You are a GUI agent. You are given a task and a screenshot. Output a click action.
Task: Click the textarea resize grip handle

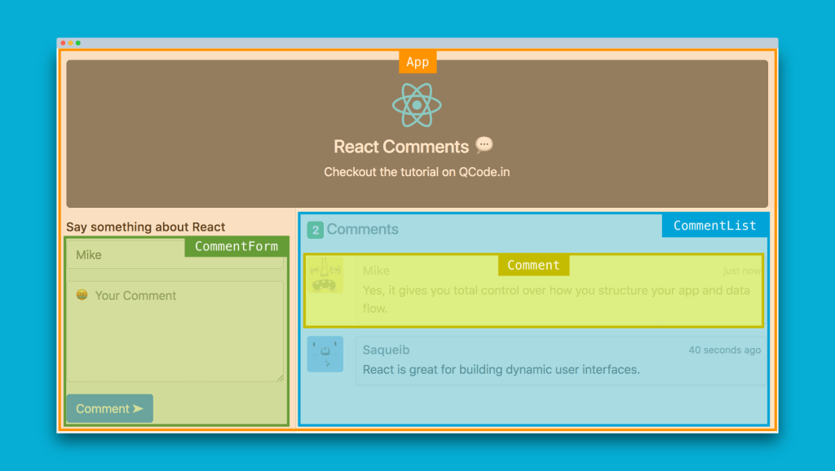pos(281,378)
